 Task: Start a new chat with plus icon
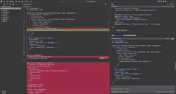168,4
